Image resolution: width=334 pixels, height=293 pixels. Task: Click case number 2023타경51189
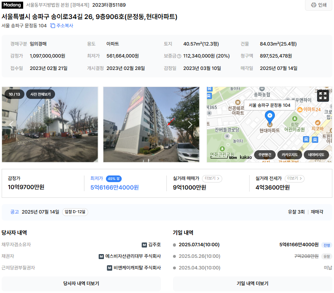tap(109, 5)
